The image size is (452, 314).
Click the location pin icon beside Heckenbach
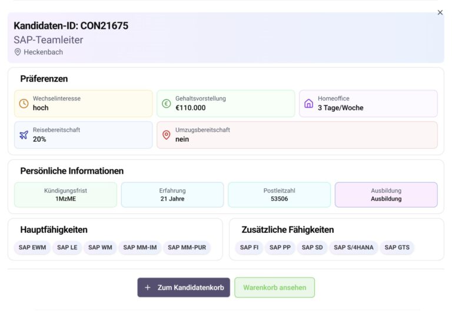tap(18, 52)
